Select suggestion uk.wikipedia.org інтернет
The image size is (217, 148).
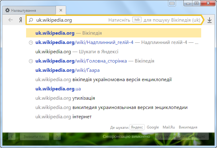[114, 117]
